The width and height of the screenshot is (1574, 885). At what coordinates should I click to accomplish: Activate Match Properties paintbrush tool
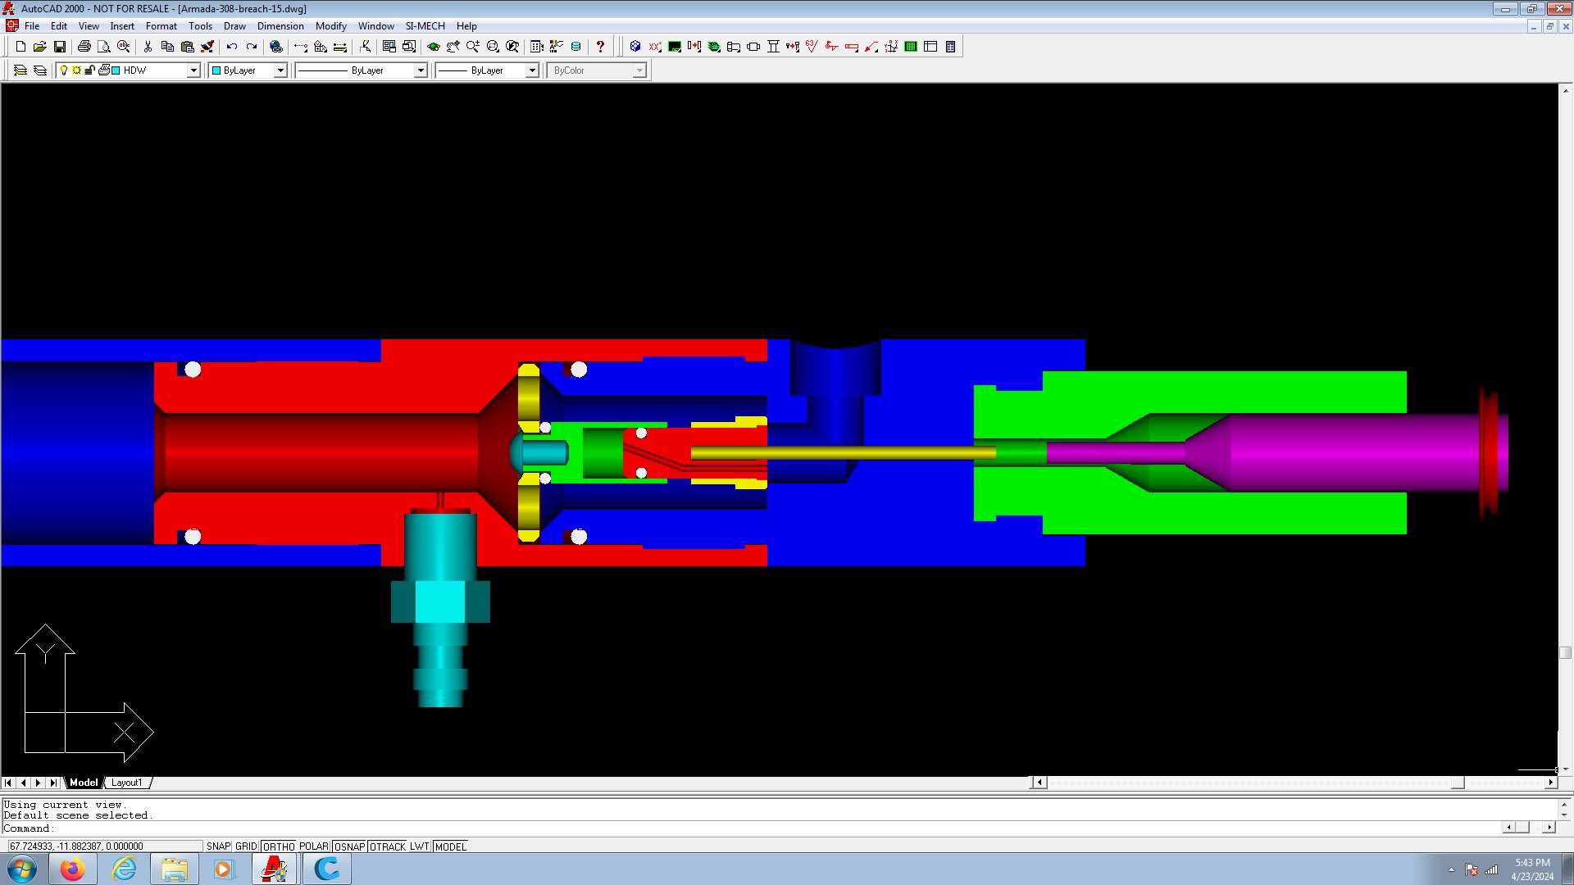207,47
